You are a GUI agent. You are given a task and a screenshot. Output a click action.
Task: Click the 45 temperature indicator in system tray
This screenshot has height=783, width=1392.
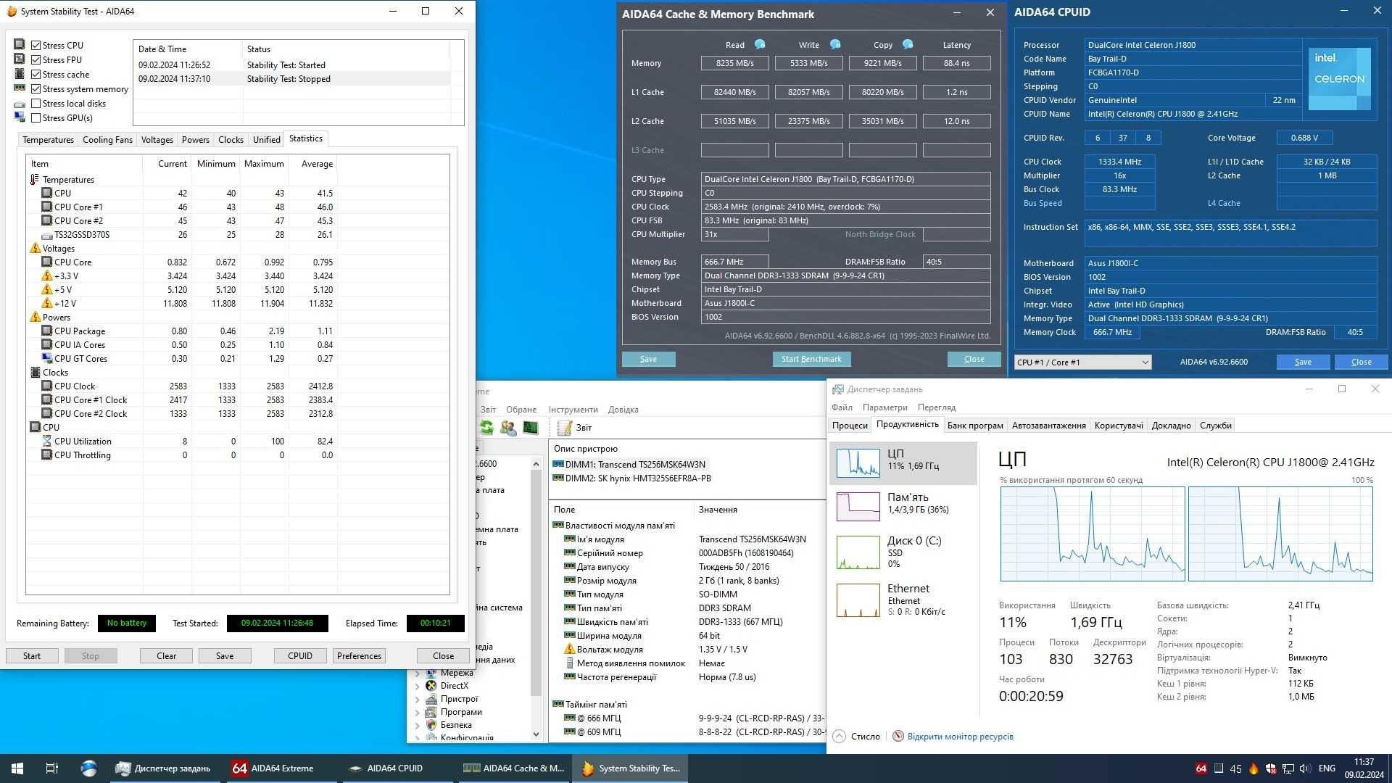coord(1236,768)
